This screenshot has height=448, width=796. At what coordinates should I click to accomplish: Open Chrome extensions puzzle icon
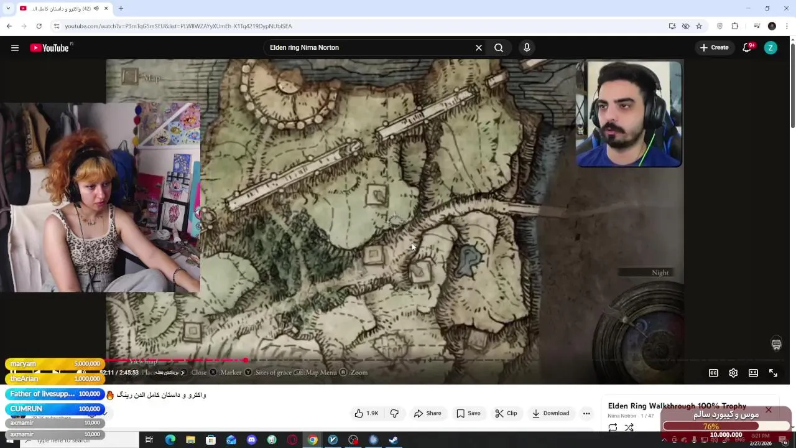click(x=735, y=26)
